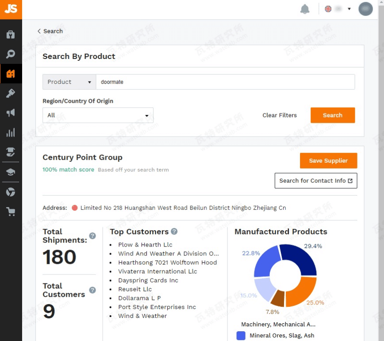Image resolution: width=384 pixels, height=341 pixels.
Task: Click the doormate search input field
Action: [225, 82]
